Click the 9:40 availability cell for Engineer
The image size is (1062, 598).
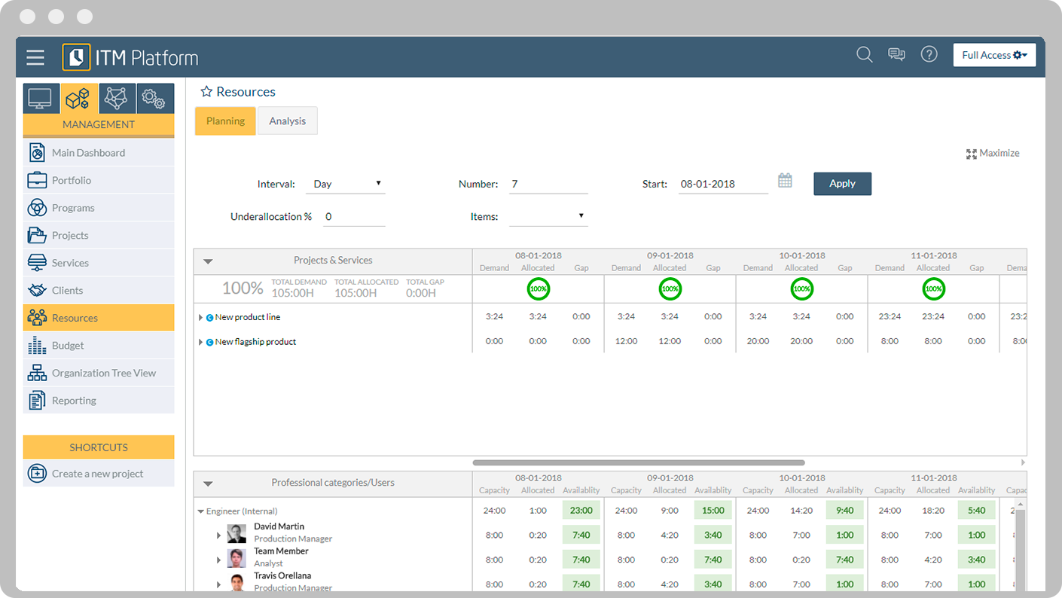point(845,511)
